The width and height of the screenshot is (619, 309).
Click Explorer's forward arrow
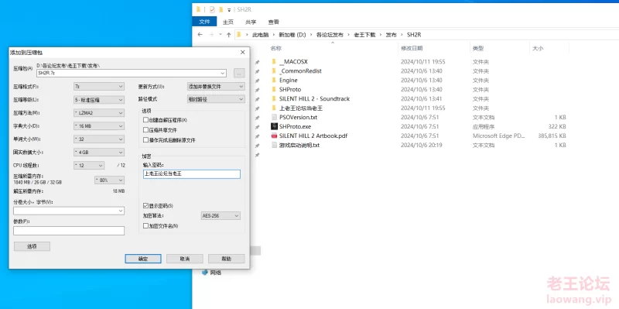(x=211, y=35)
